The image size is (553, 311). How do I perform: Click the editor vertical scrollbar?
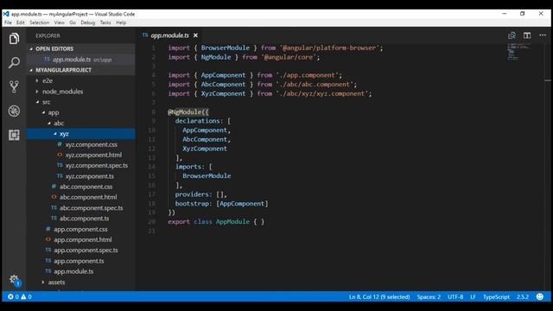coord(547,167)
